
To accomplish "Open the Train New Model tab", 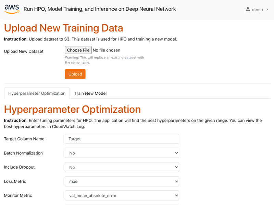I will click(90, 93).
